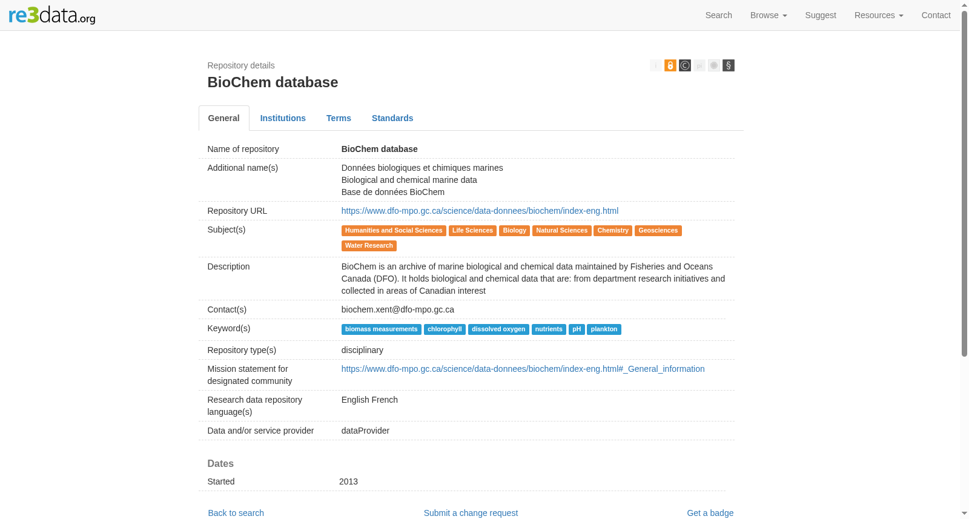Select the General tab
This screenshot has width=969, height=519.
224,118
